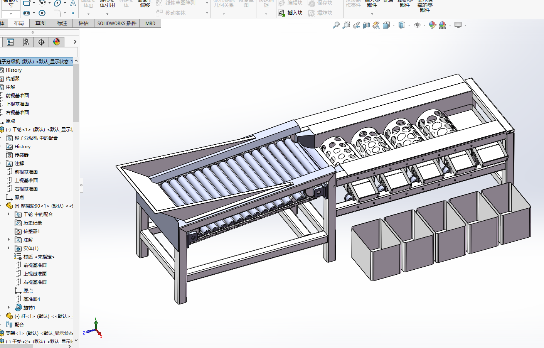Open the DimXpertManager crosshair tab
Screen dimensions: 544x348
pos(41,42)
